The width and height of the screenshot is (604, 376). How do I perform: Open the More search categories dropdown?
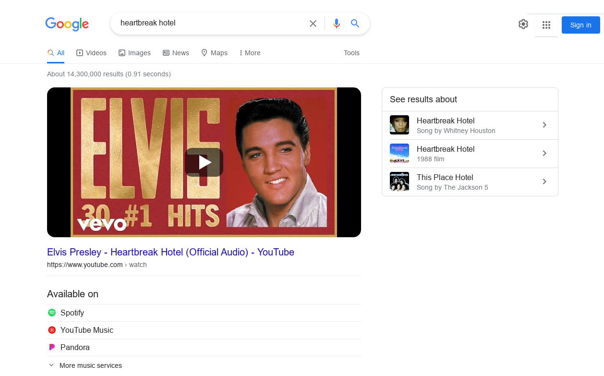coord(250,53)
